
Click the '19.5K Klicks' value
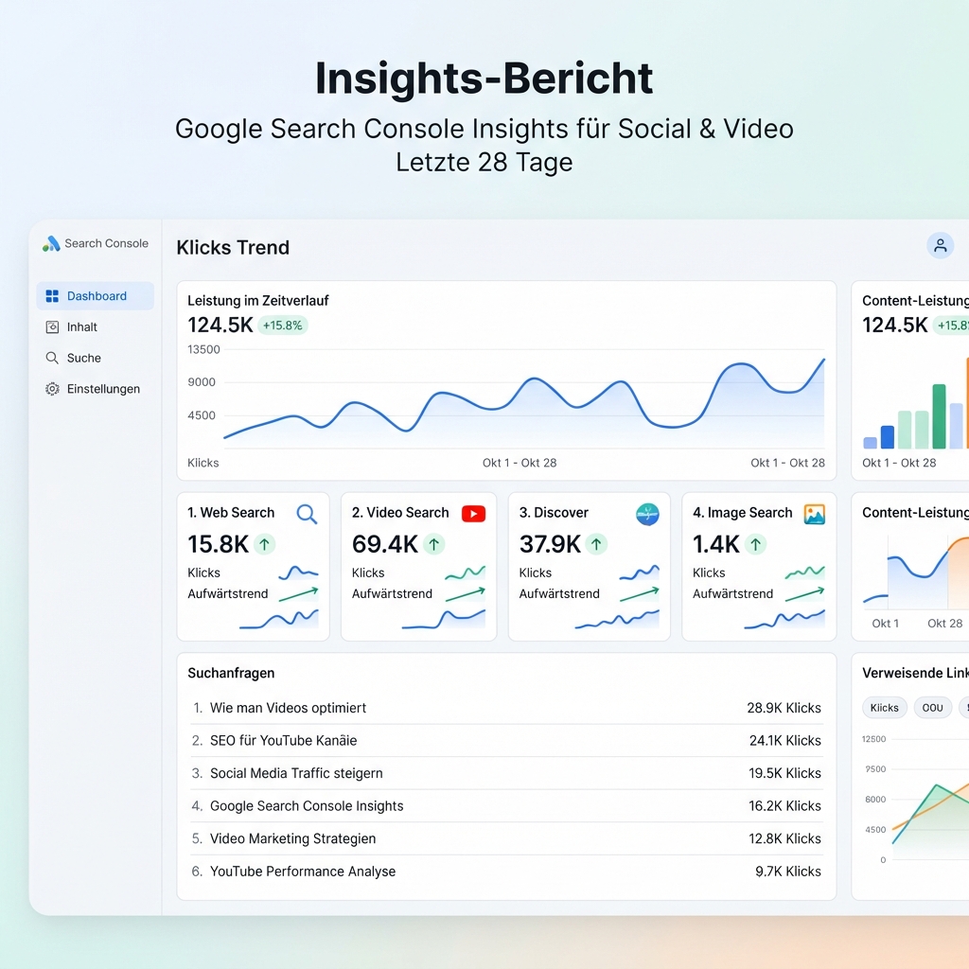coord(784,773)
